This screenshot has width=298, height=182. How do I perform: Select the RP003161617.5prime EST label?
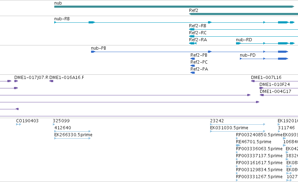(259, 163)
